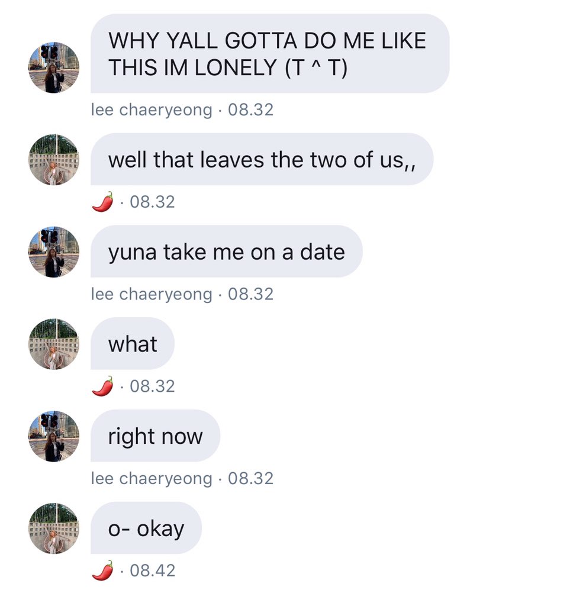Open lee chaeryeong name under 'yuna take me'
This screenshot has height=606, width=586.
coord(152,294)
